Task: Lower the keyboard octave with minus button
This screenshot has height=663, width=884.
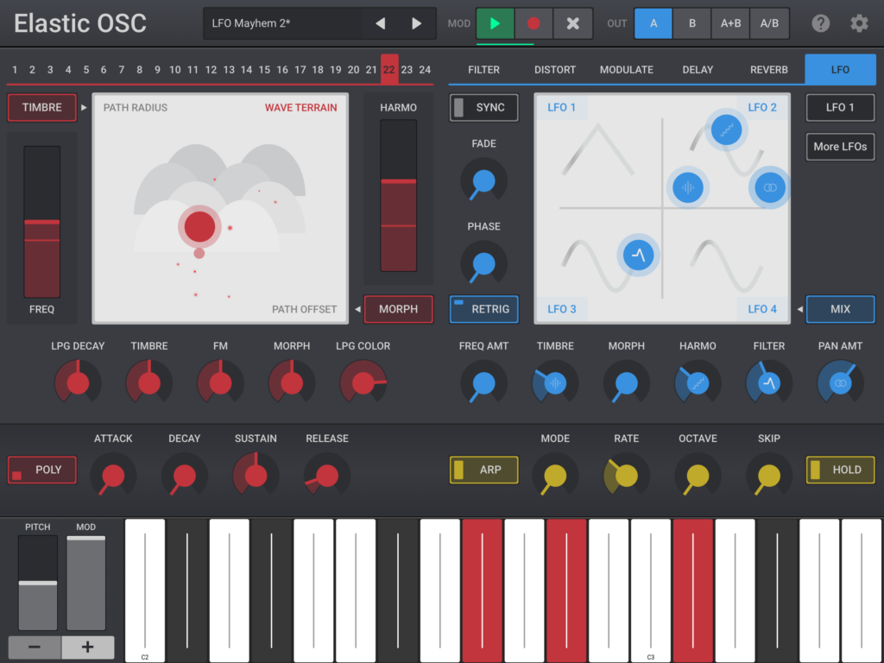Action: pyautogui.click(x=35, y=647)
